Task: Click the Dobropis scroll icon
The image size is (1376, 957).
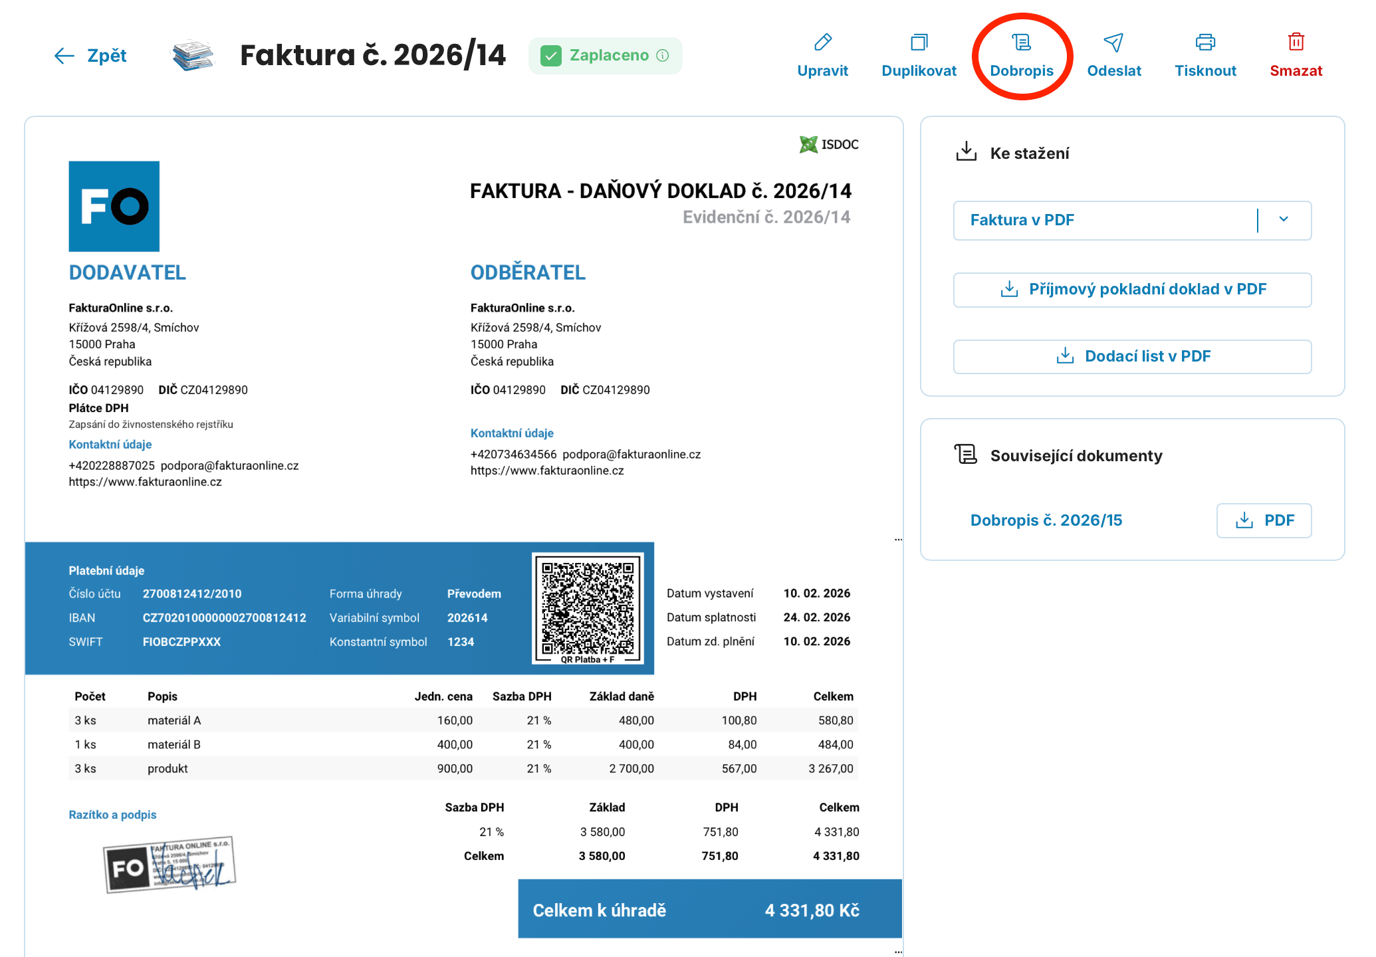Action: pyautogui.click(x=1022, y=43)
